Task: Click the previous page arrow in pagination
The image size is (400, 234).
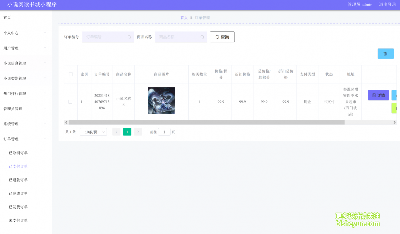Action: [x=116, y=132]
